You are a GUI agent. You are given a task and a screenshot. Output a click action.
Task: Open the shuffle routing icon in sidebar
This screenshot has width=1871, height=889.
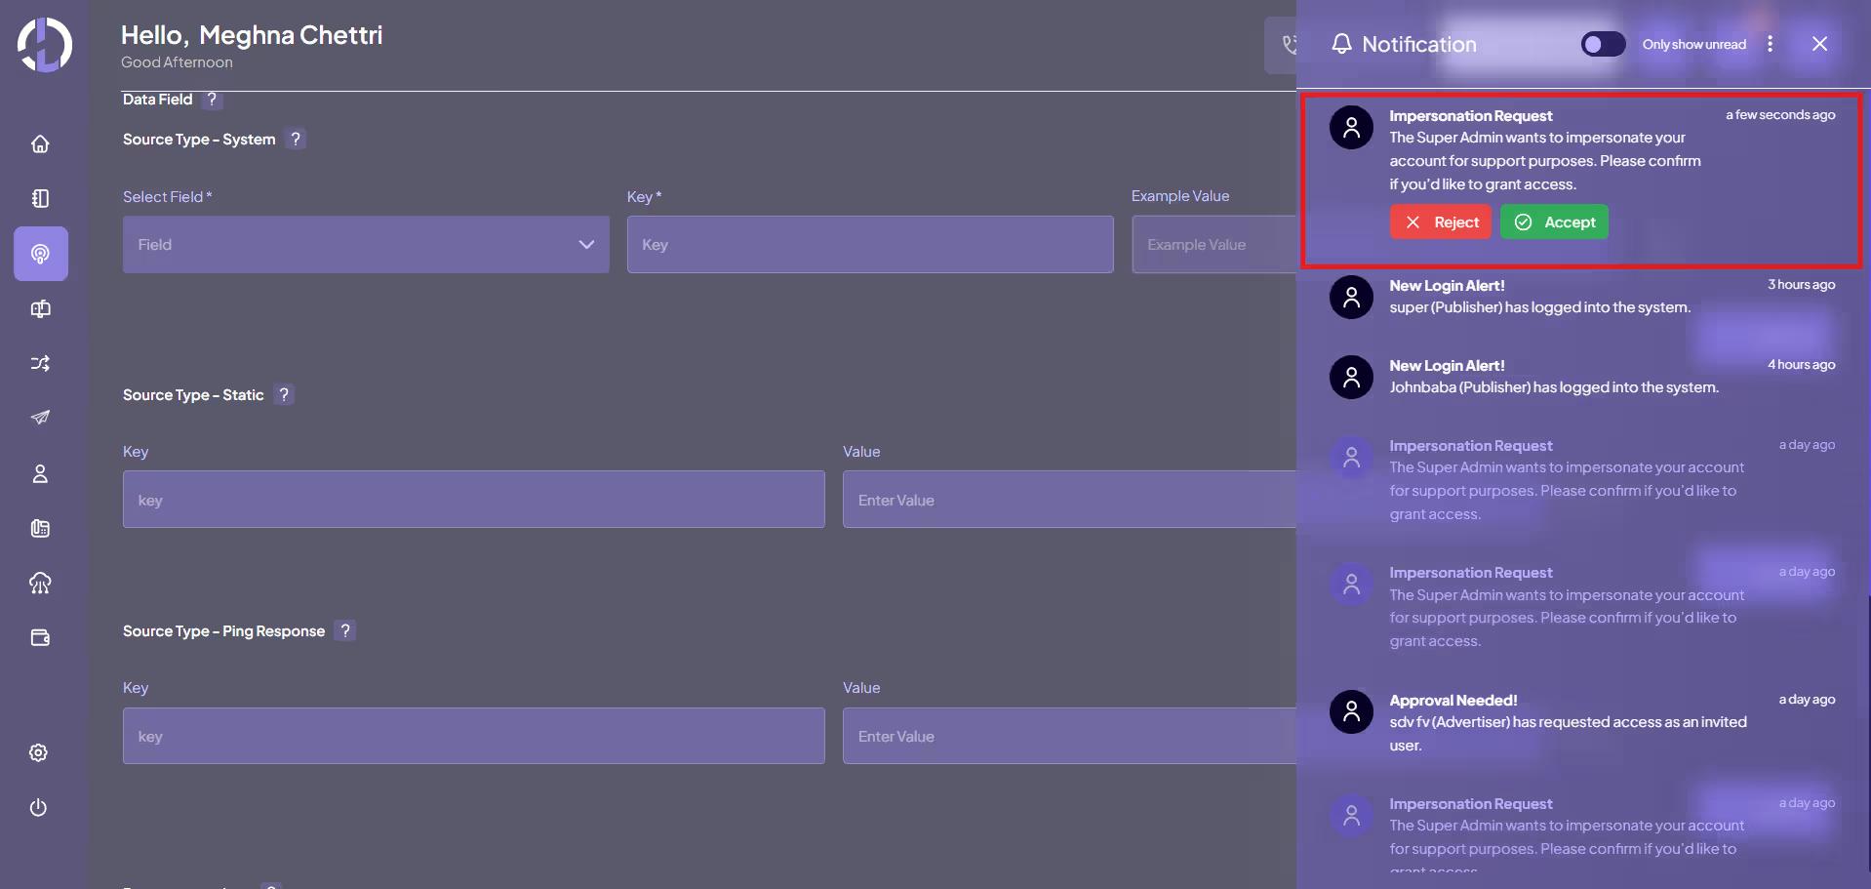40,363
